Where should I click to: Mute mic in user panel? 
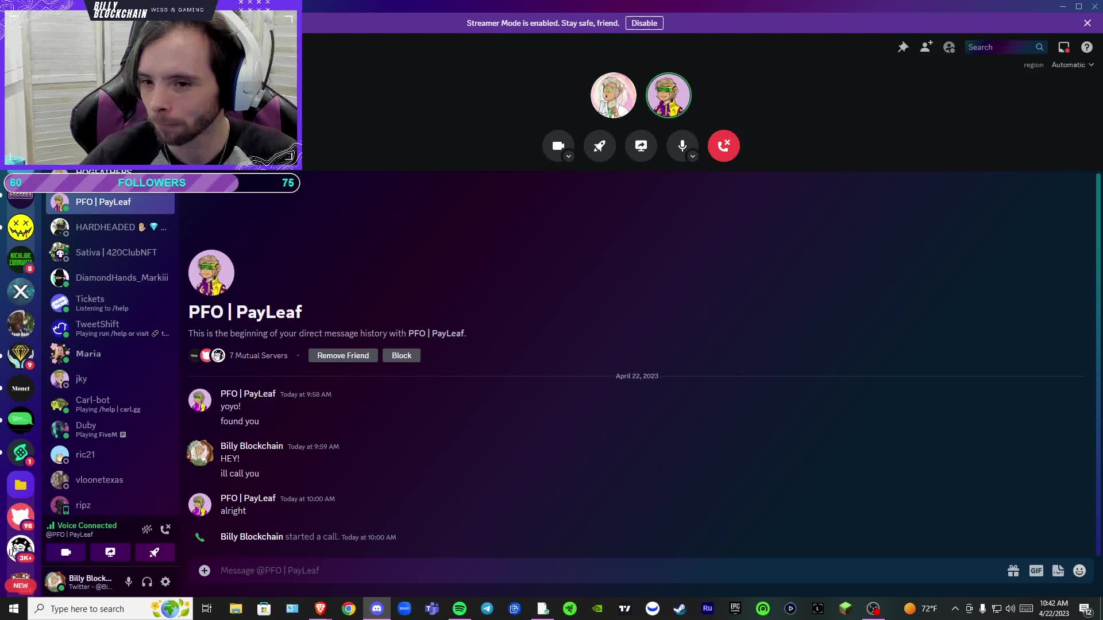click(x=129, y=582)
